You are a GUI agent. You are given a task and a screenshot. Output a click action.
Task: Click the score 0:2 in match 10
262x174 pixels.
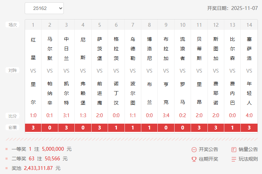coord(182,115)
